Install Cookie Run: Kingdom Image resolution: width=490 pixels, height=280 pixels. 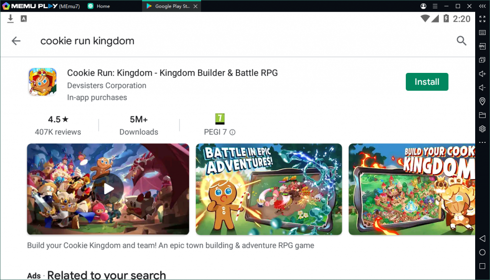pos(426,82)
